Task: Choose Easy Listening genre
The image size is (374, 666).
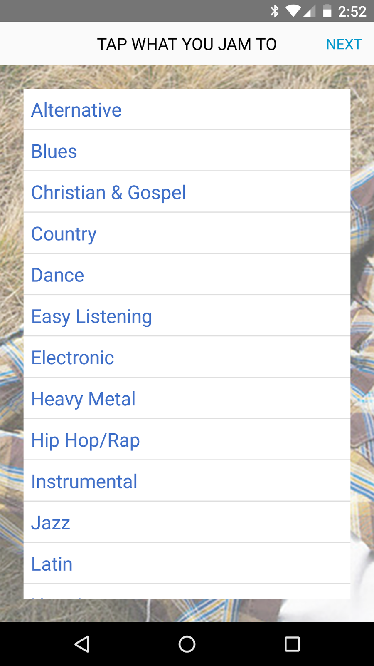Action: pyautogui.click(x=187, y=316)
